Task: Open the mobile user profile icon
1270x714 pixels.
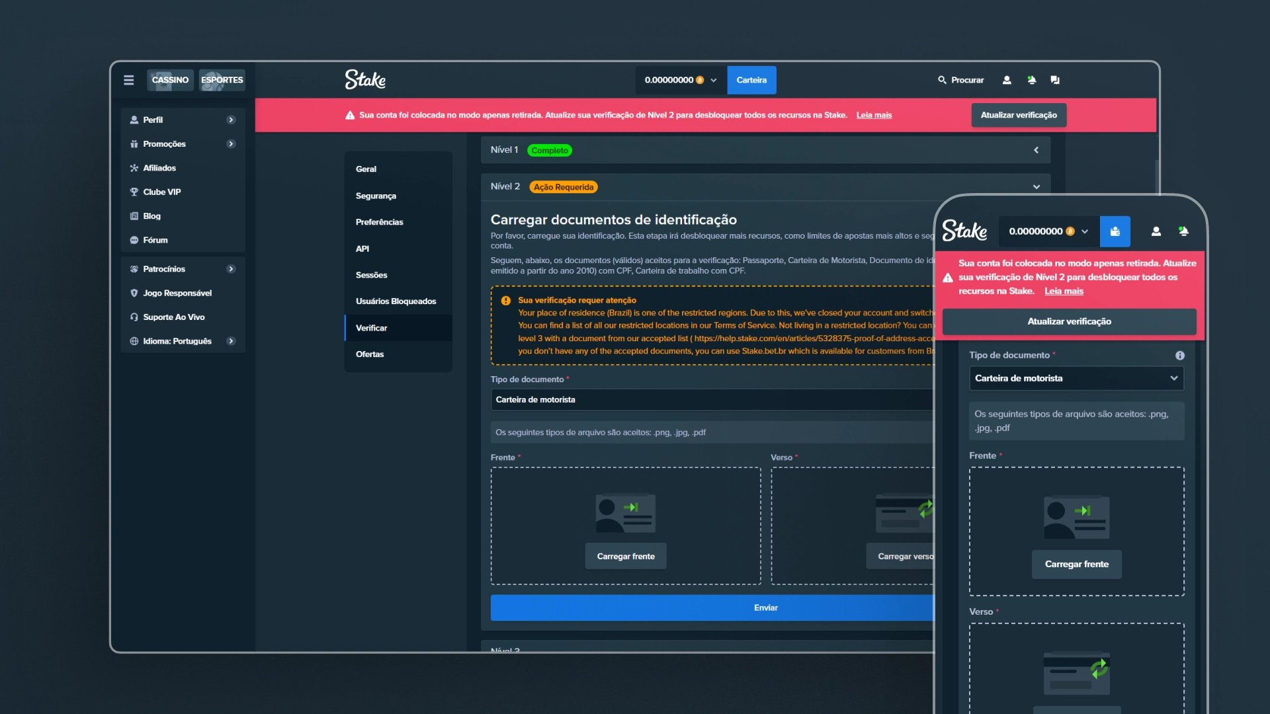Action: (x=1156, y=231)
